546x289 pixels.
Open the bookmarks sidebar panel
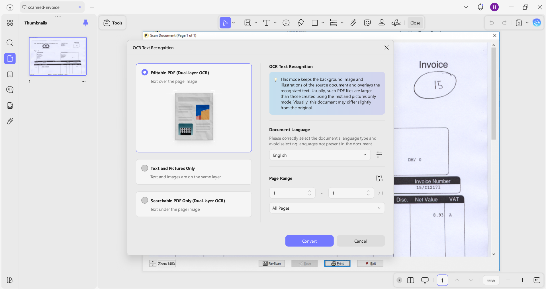click(10, 74)
